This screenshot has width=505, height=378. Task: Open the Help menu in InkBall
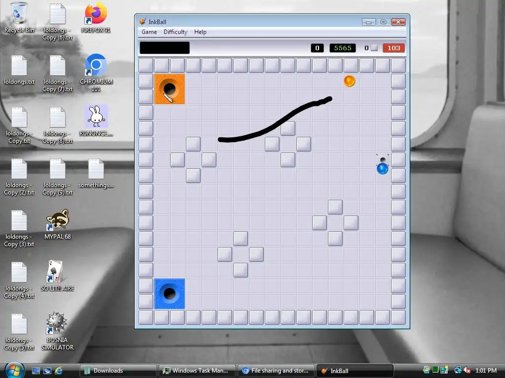click(200, 32)
